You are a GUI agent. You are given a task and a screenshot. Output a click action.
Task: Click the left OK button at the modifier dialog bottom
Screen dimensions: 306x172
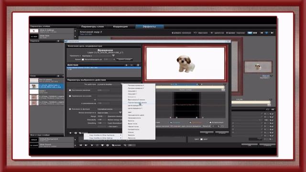(207, 133)
